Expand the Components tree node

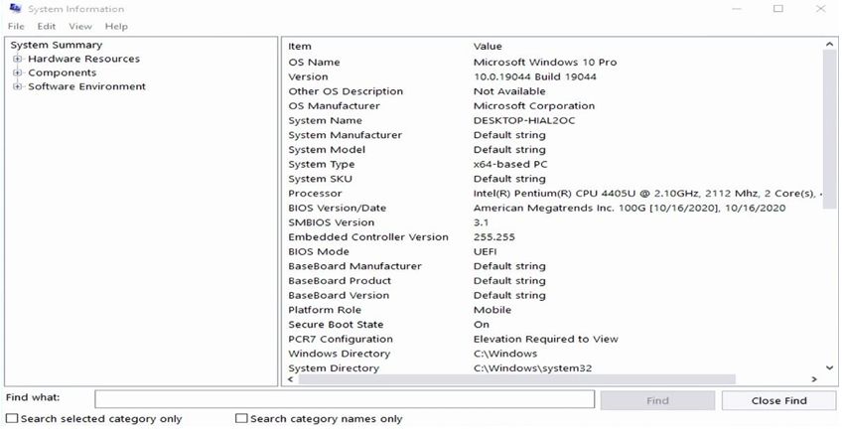pos(18,73)
